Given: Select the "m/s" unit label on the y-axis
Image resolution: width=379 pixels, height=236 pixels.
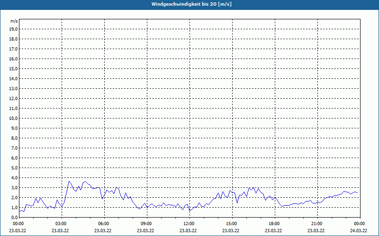Looking at the screenshot, I should coord(14,21).
